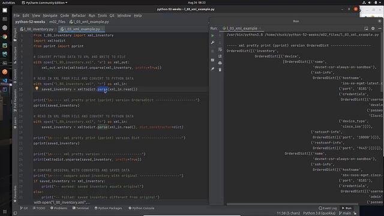
Task: Click python-52-weeks breadcrumb
Action: point(30,22)
